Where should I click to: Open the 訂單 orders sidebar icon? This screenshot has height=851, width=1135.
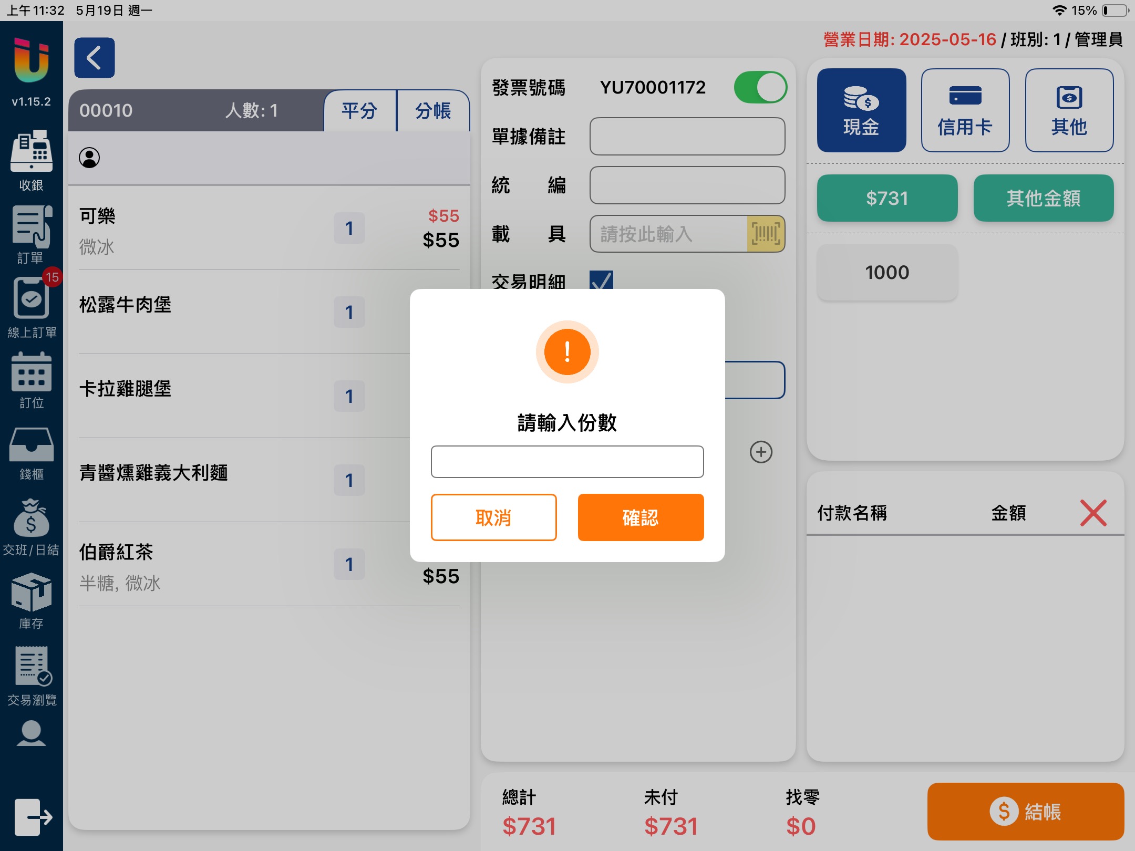[32, 227]
